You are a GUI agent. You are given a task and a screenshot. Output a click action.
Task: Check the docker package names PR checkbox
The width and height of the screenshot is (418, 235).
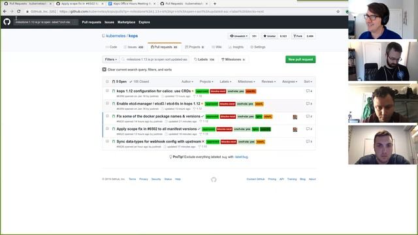107,116
